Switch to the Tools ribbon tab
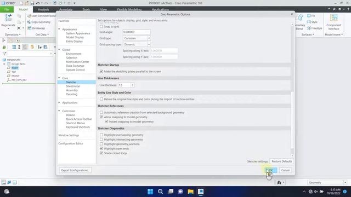Viewport: 351px width, 197px height. [86, 9]
